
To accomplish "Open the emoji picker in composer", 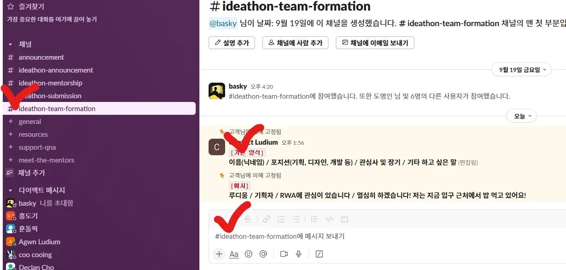I will point(249,254).
